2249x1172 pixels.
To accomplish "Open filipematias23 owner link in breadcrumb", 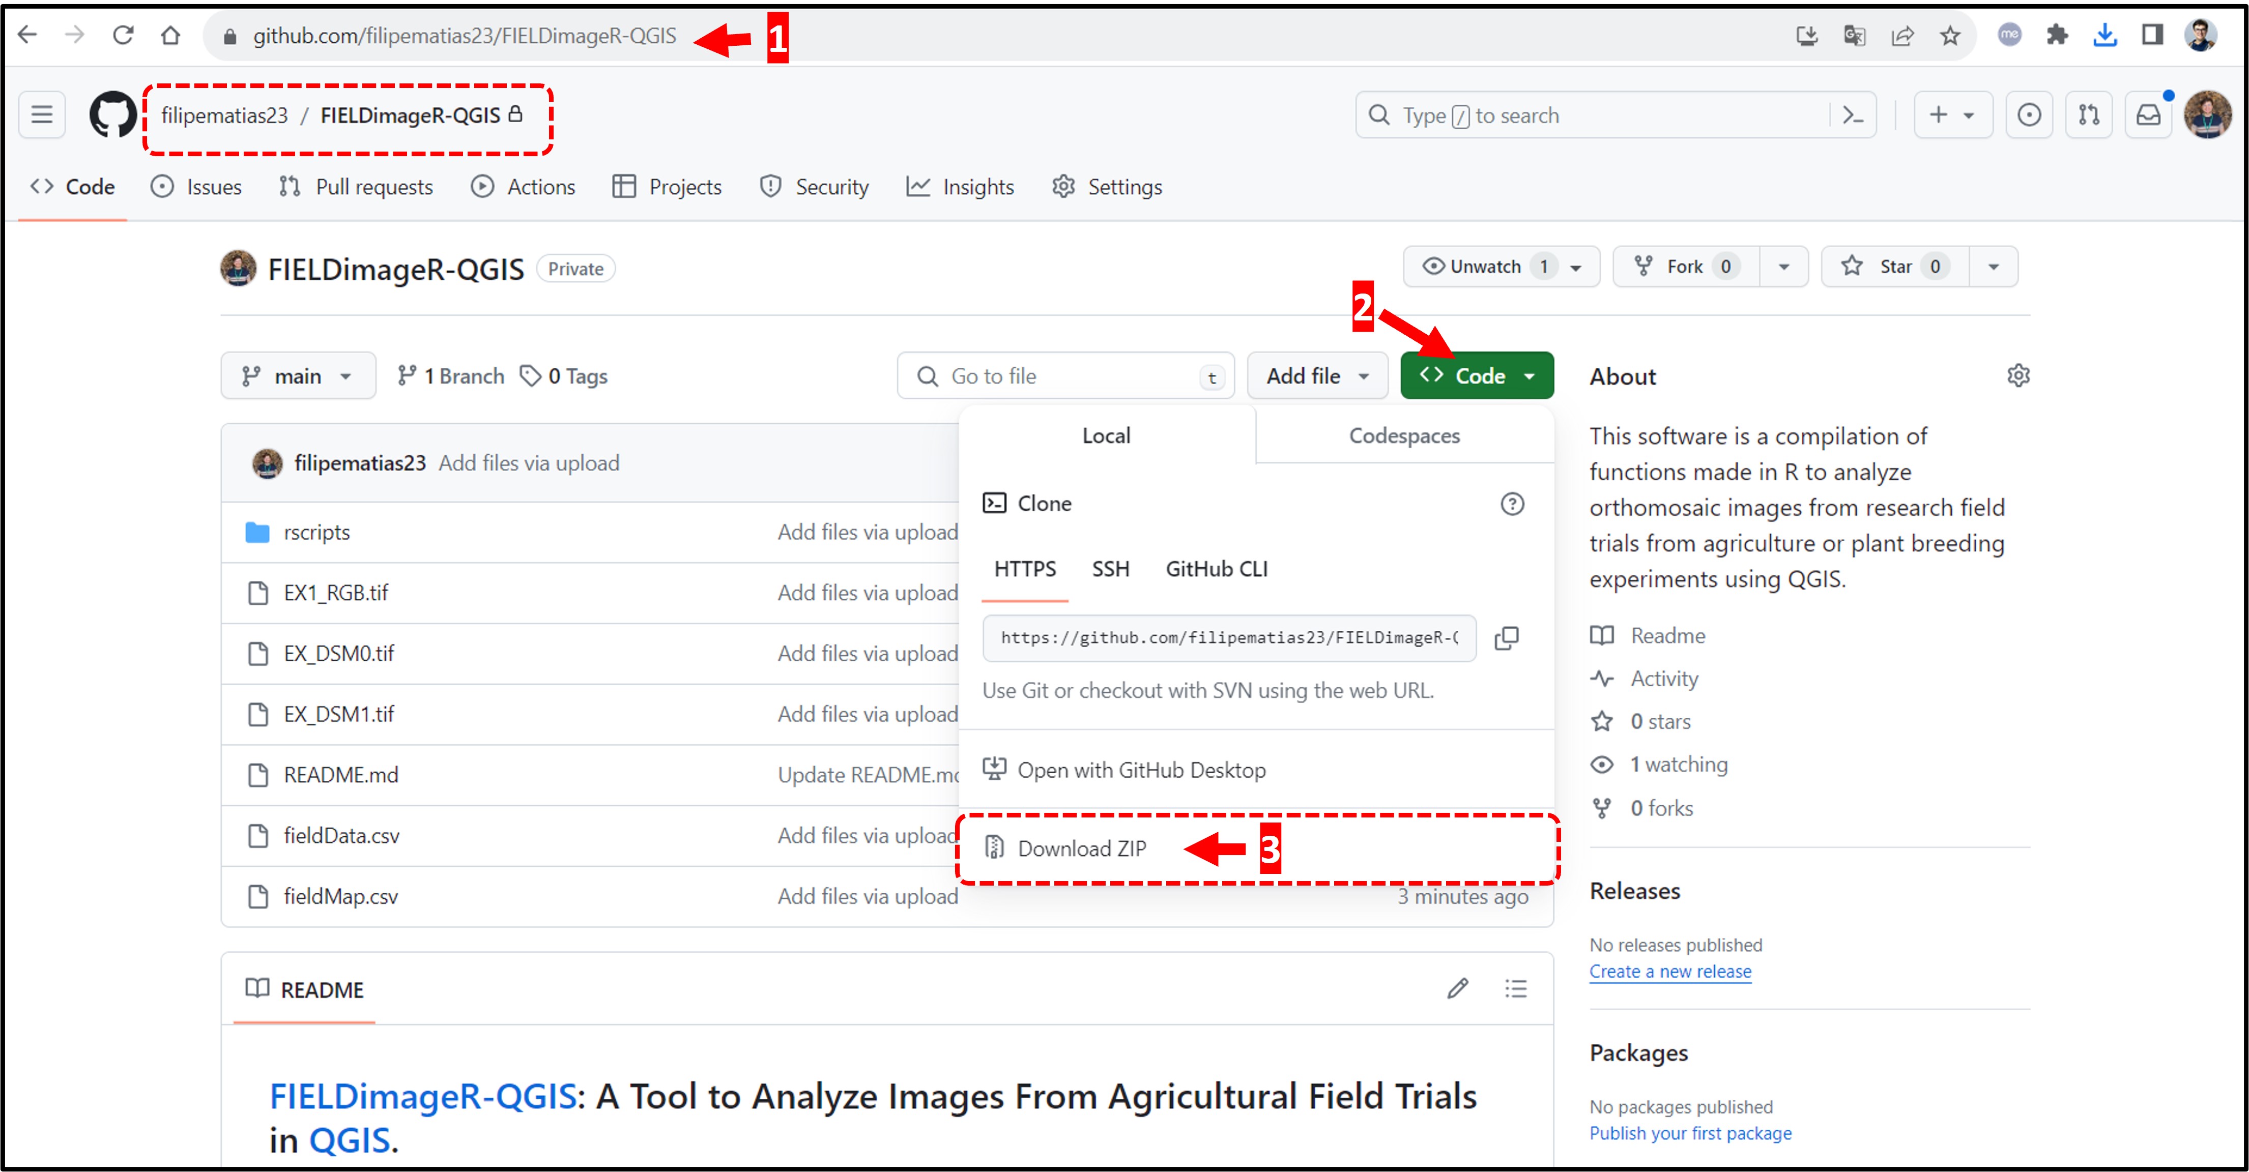I will (223, 115).
